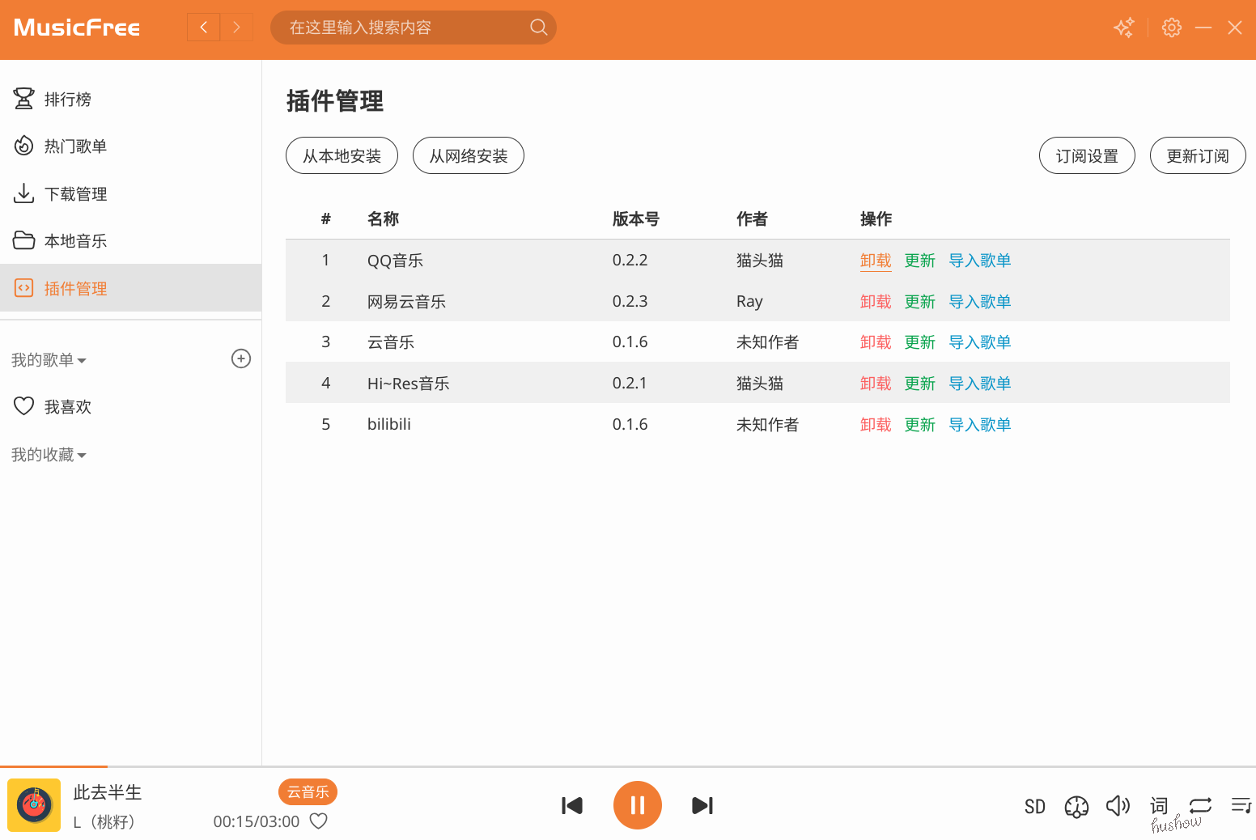Image resolution: width=1256 pixels, height=840 pixels.
Task: Click song title 此去半生
Action: point(108,792)
